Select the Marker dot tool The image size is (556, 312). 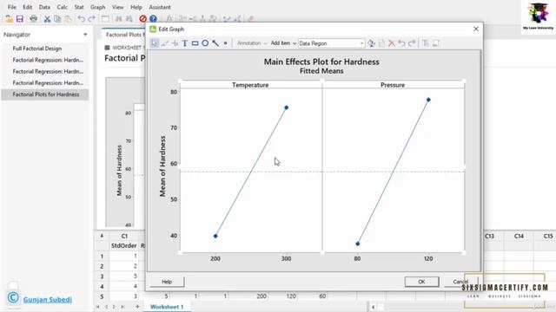[225, 43]
